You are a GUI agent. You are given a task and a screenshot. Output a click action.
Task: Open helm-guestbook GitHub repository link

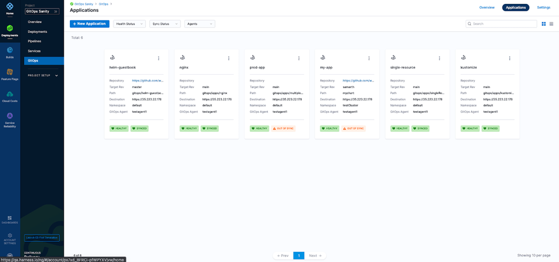pyautogui.click(x=148, y=80)
